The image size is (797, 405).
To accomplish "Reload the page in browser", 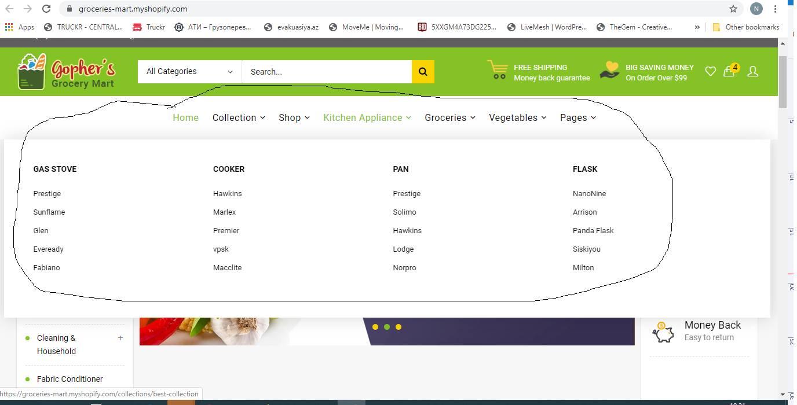I will pyautogui.click(x=46, y=9).
